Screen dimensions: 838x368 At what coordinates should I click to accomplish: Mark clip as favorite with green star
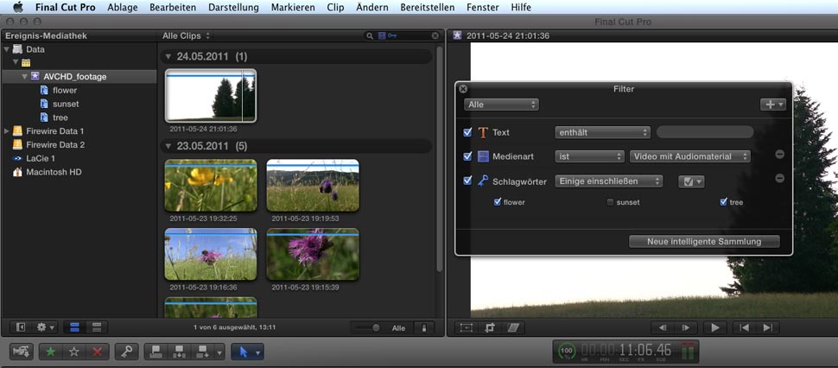tap(52, 352)
